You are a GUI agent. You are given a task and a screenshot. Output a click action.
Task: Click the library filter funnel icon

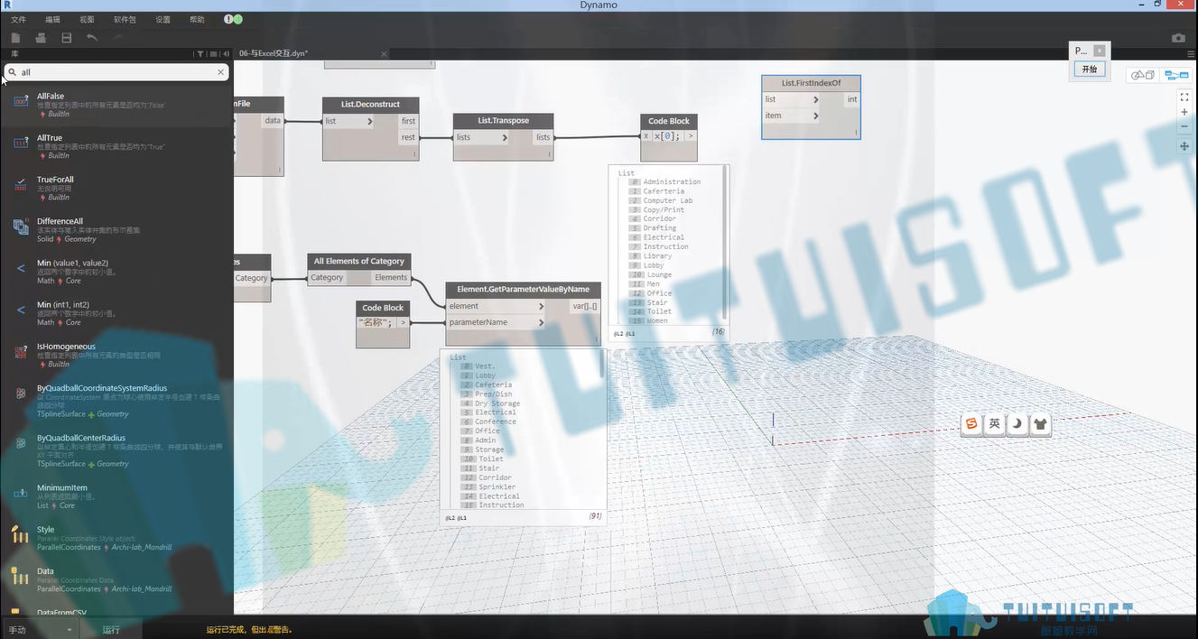click(200, 54)
